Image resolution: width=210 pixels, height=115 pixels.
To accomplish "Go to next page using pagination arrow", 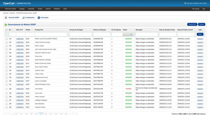I will (x=72, y=114).
